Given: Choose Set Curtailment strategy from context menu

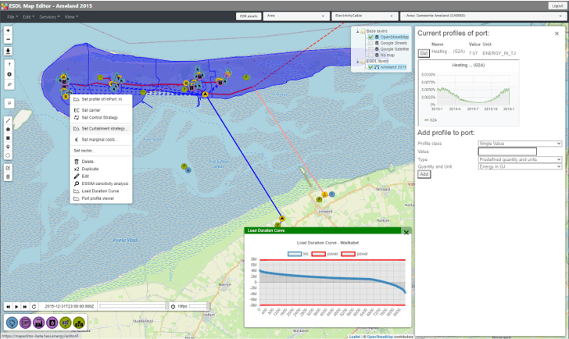Looking at the screenshot, I should (103, 128).
